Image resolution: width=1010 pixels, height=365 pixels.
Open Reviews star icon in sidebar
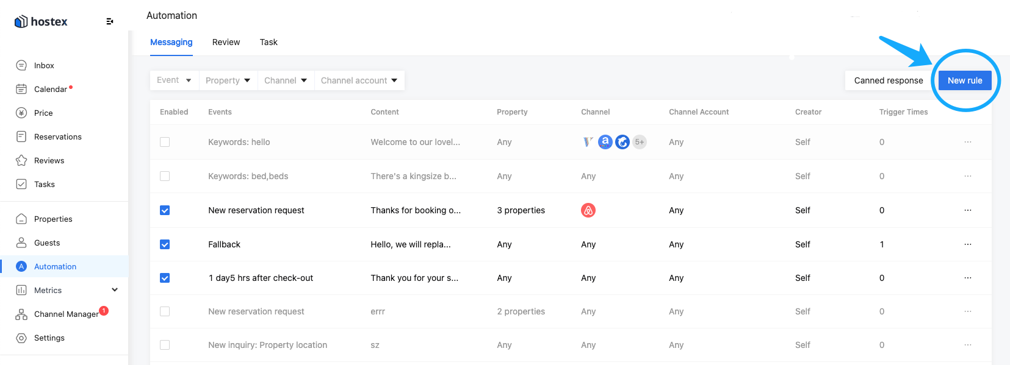click(x=21, y=160)
